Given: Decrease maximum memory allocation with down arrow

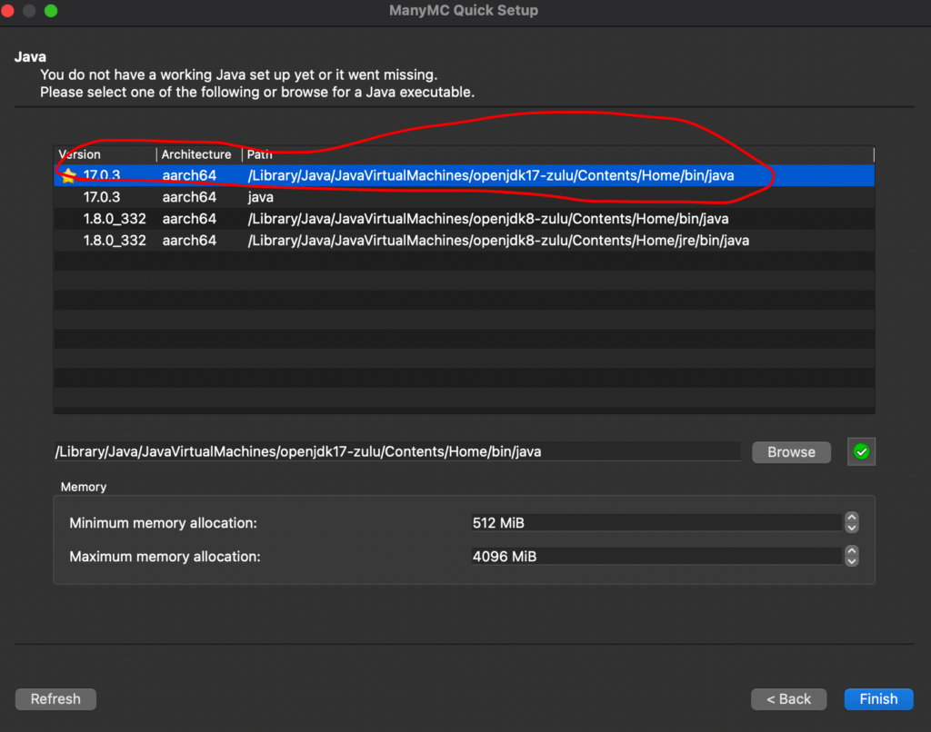Looking at the screenshot, I should 851,562.
